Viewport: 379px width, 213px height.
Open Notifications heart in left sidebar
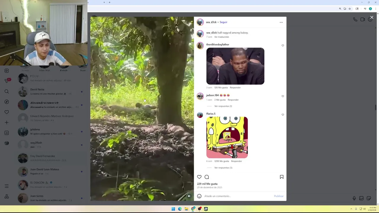click(7, 112)
